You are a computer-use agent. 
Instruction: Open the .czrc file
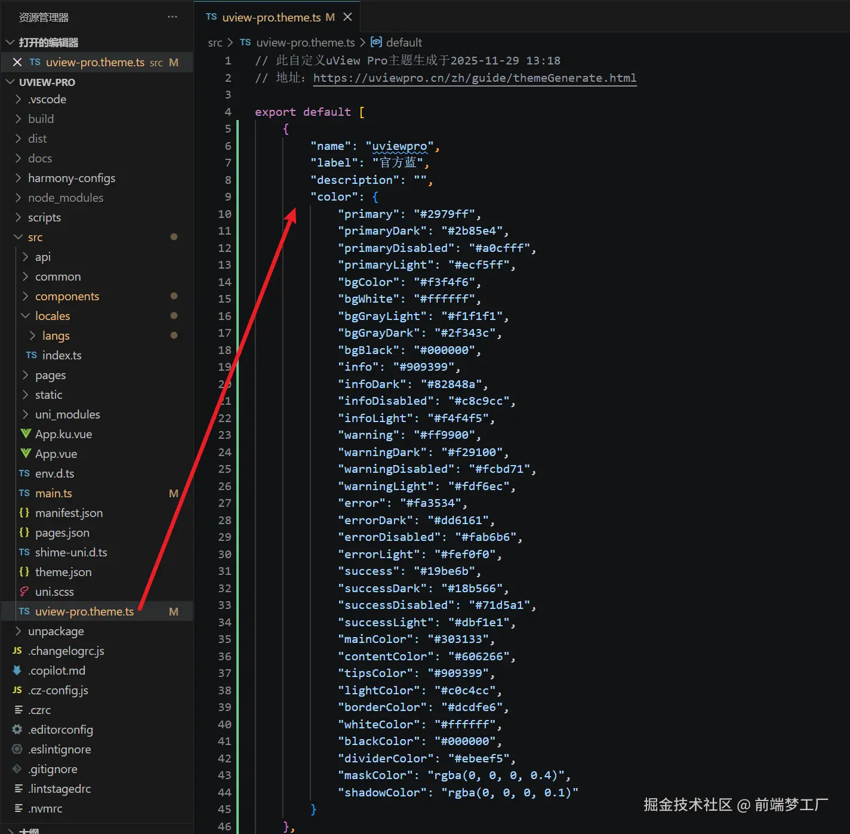(x=97, y=710)
